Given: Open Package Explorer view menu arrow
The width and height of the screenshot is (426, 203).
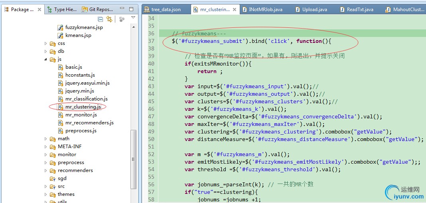Looking at the screenshot, I should click(133, 17).
